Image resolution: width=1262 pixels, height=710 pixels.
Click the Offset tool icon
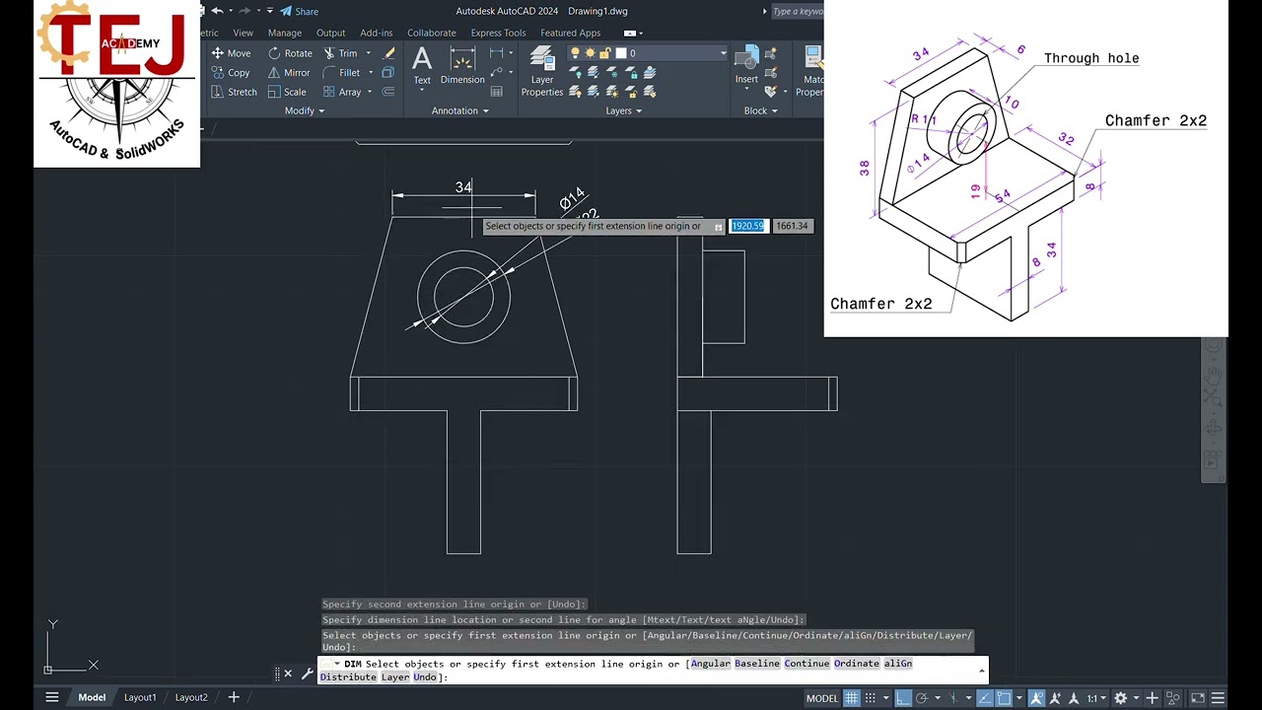tap(388, 92)
